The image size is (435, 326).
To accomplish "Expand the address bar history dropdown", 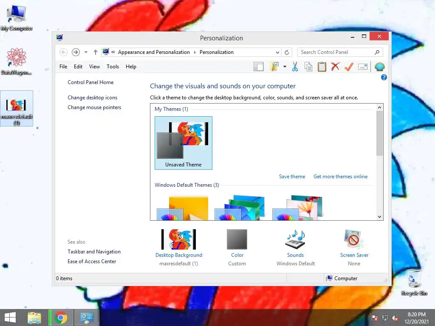I will (x=277, y=52).
